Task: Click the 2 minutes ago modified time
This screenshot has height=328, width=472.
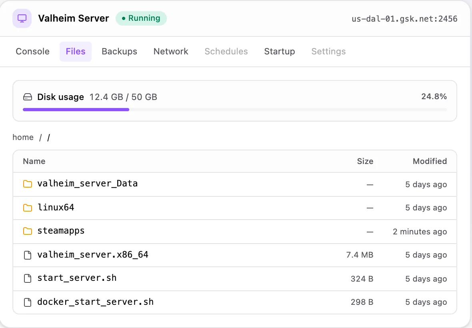Action: pos(420,232)
